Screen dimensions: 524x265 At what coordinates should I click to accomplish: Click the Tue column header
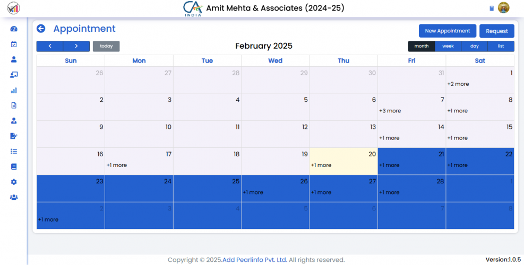(207, 61)
